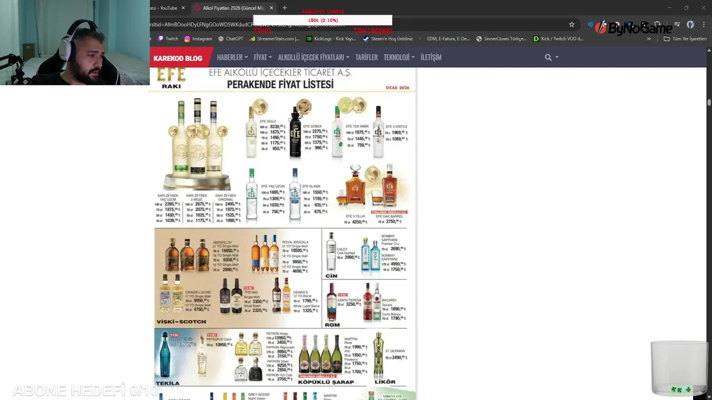
Task: Open the Kick / Twitch VOD bookmark
Action: (558, 39)
